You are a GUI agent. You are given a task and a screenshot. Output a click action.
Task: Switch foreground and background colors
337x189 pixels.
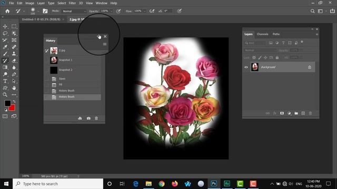click(14, 101)
